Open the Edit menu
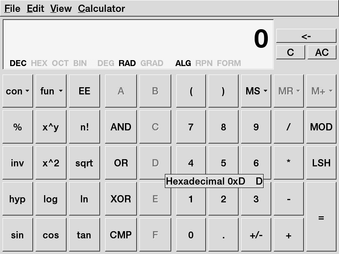This screenshot has width=339, height=254. (35, 8)
